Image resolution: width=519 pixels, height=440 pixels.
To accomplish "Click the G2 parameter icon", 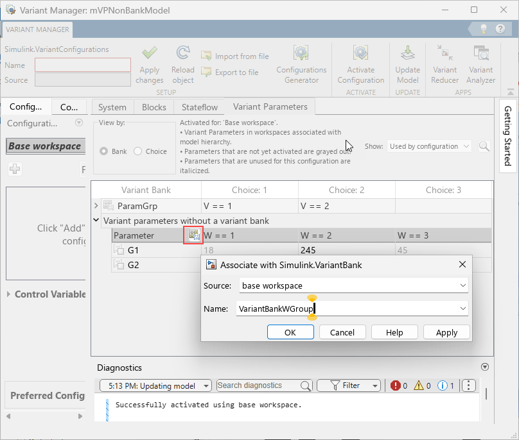I will click(119, 264).
